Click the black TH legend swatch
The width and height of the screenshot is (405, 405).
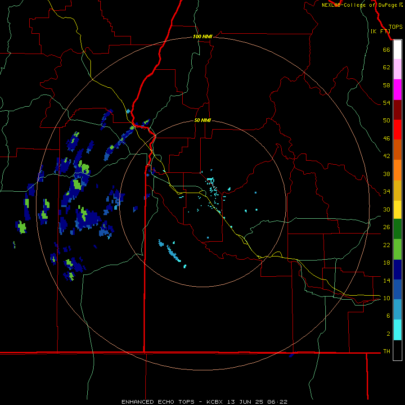[397, 350]
